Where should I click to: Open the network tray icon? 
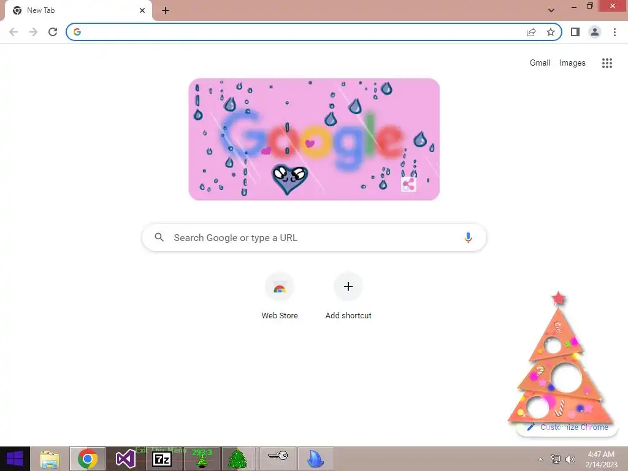pyautogui.click(x=555, y=459)
